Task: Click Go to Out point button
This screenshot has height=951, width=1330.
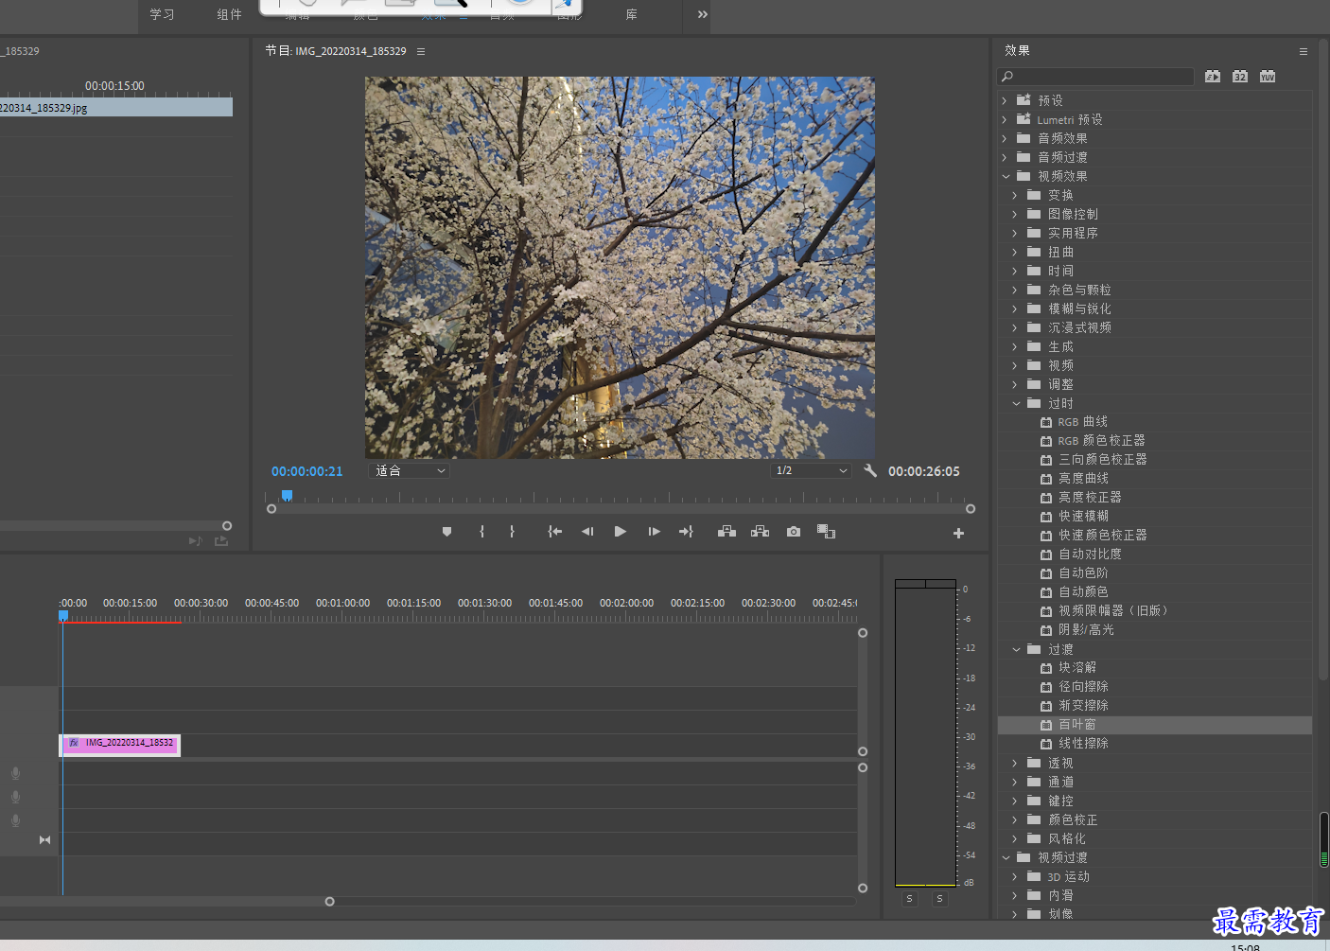Action: coord(686,532)
